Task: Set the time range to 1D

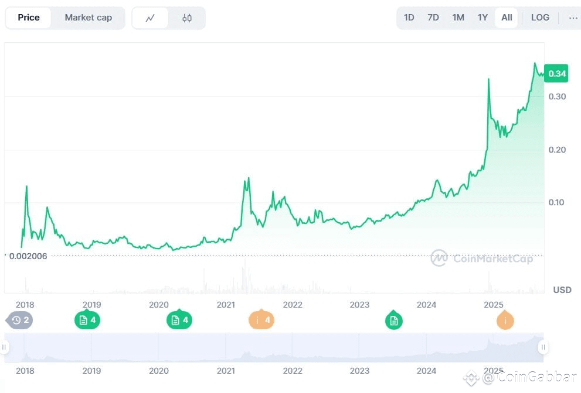Action: [409, 18]
